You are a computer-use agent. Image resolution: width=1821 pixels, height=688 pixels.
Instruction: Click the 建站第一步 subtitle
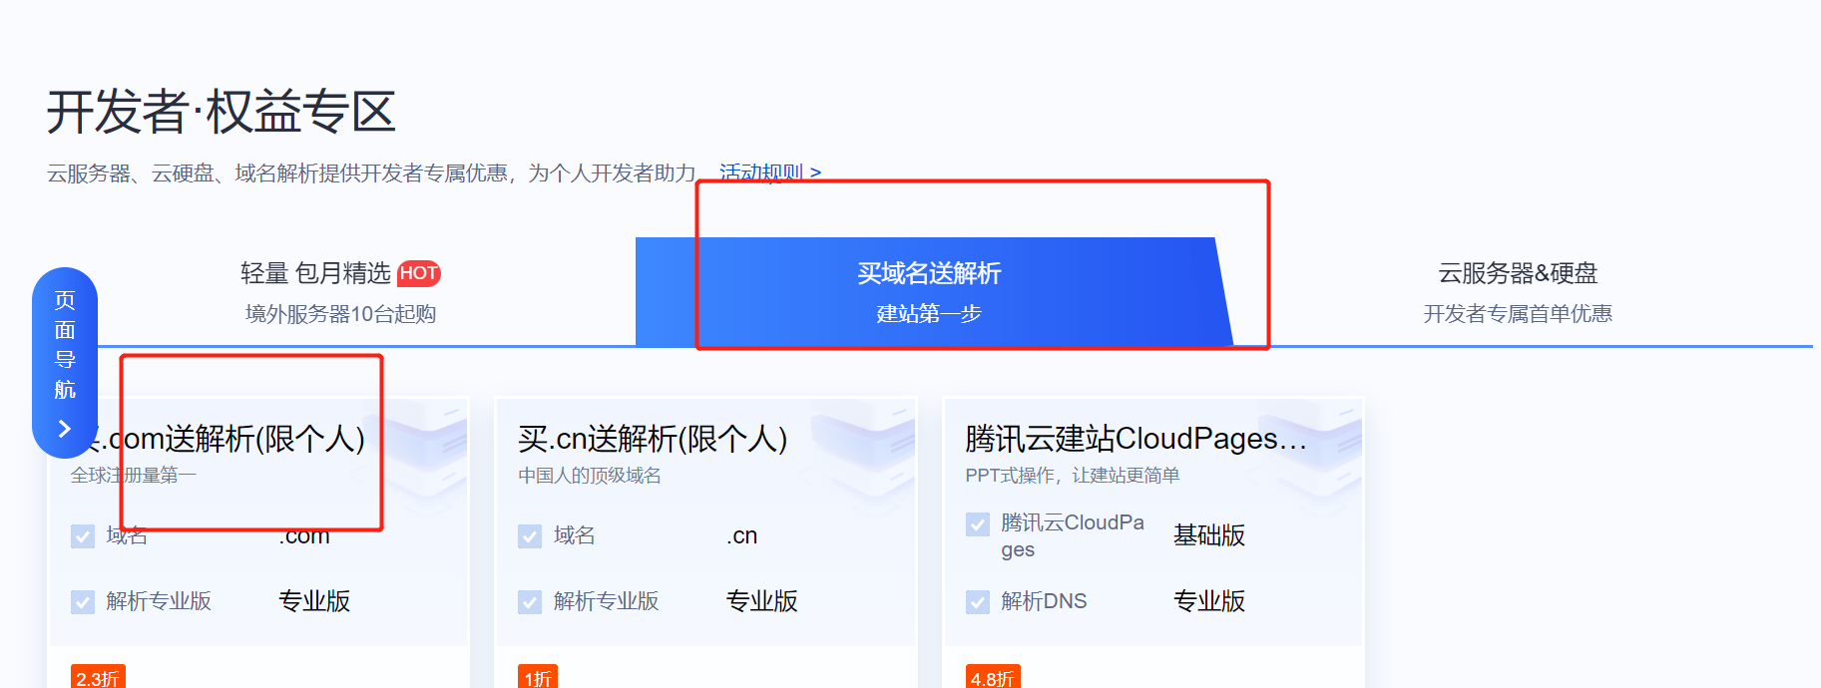pos(929,314)
